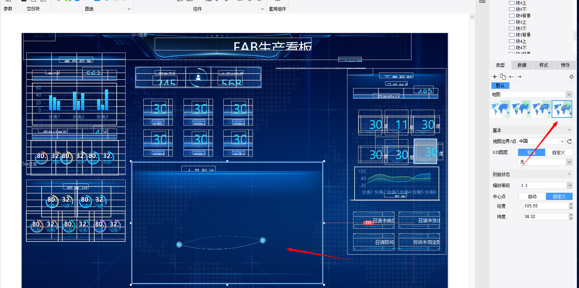Viewport: 579px width, 288px height.
Task: Select 块5上 in component tree
Action: tap(521, 22)
